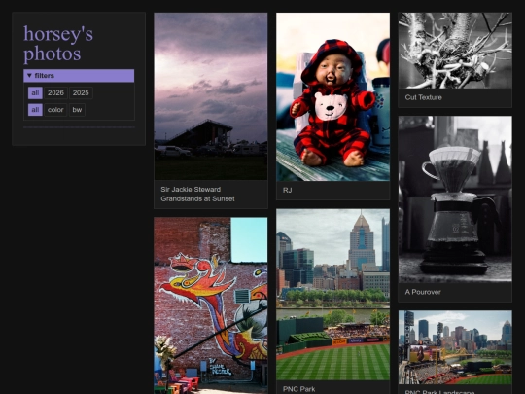This screenshot has height=394, width=525.
Task: Open the dragon mural graffiti photo
Action: pyautogui.click(x=211, y=305)
